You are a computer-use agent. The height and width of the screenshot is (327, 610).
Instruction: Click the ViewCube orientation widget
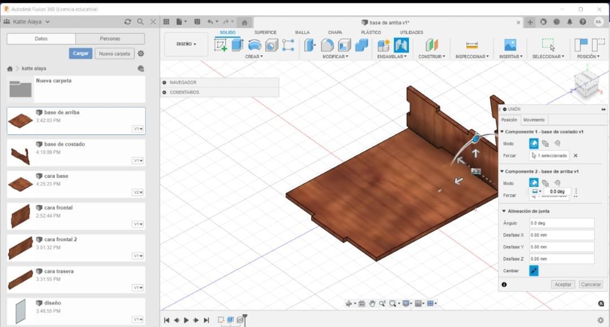tap(585, 83)
